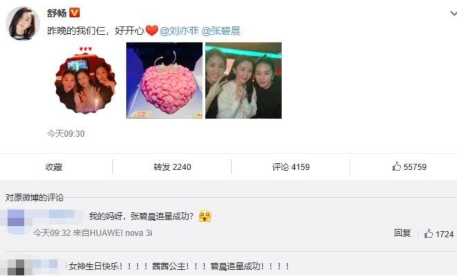Open the second commenter's blurred avatar
Image resolution: width=457 pixels, height=278 pixels.
tap(16, 267)
